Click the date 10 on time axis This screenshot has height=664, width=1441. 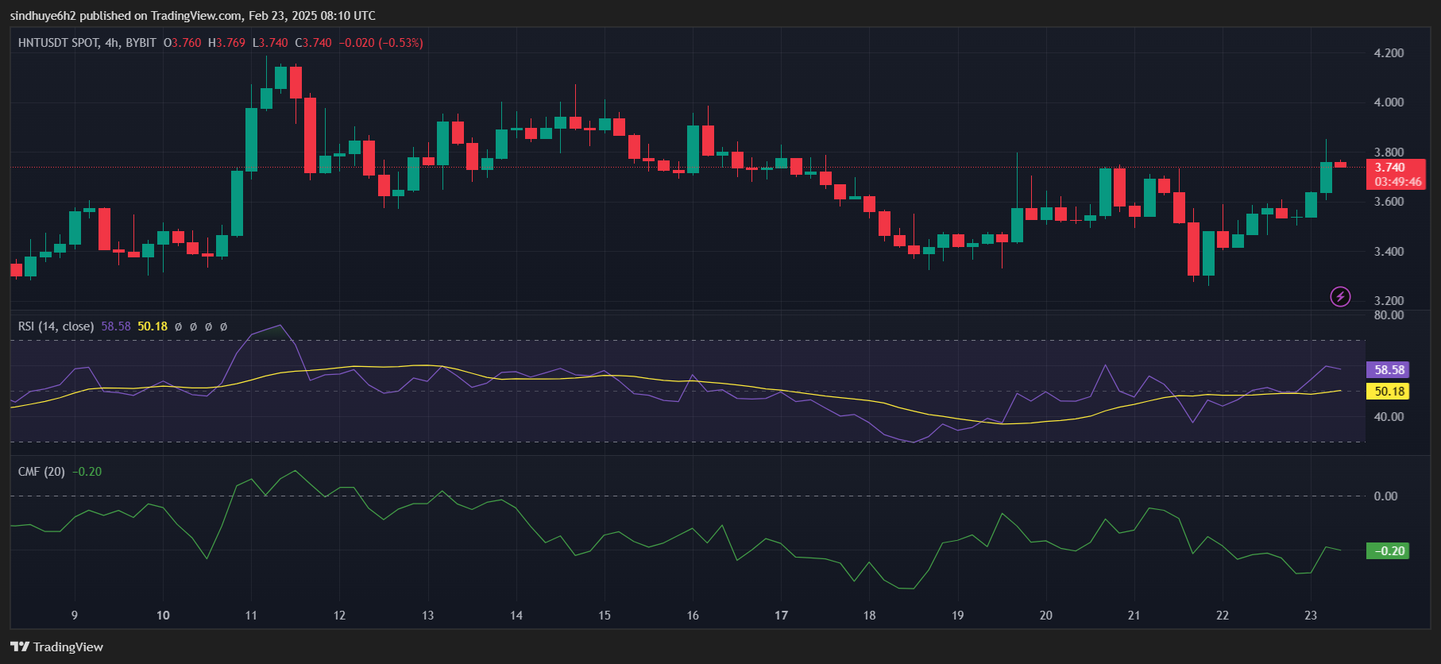163,616
